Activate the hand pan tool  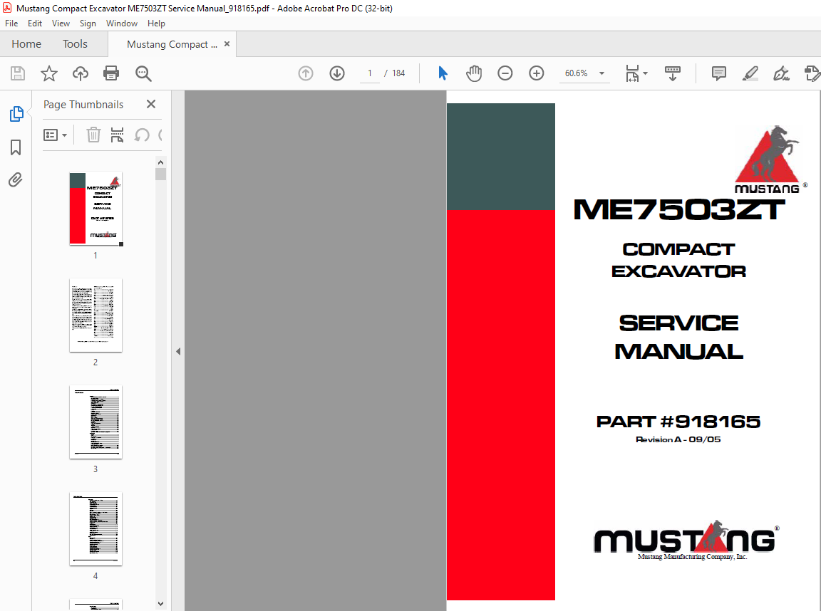tap(474, 73)
